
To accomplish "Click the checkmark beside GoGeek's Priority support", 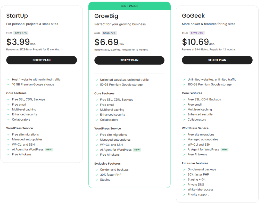I will coord(184,194).
